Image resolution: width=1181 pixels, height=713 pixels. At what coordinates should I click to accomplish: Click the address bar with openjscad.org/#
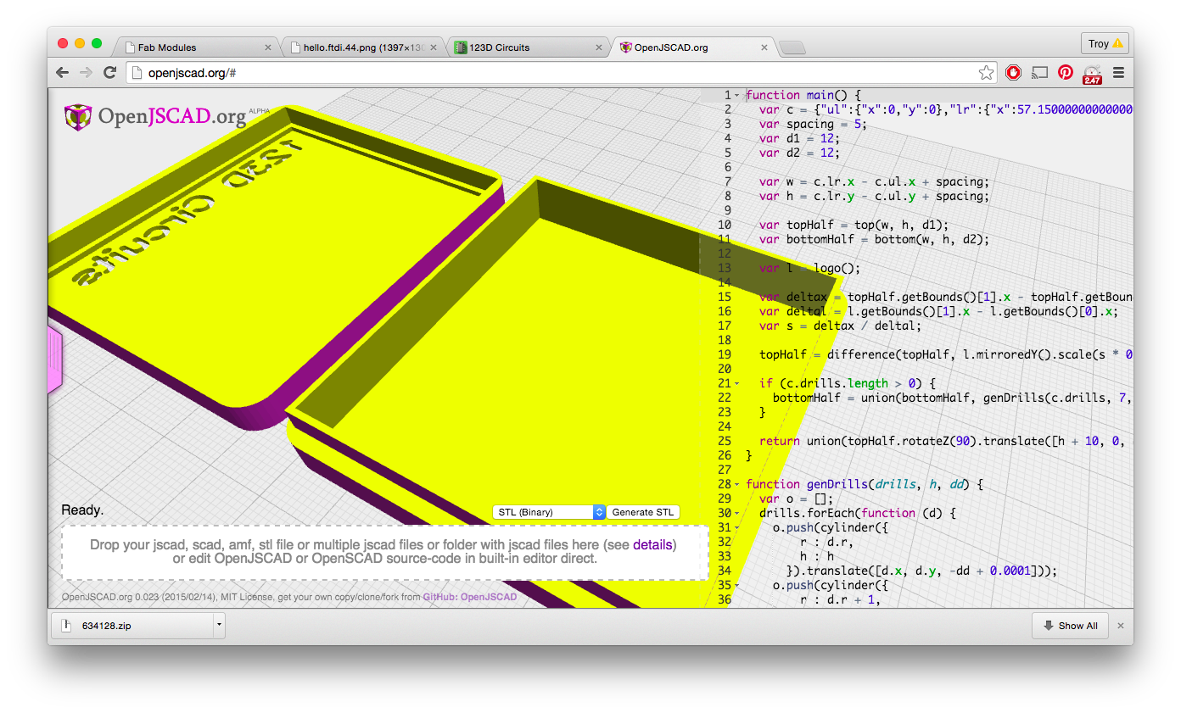point(560,73)
